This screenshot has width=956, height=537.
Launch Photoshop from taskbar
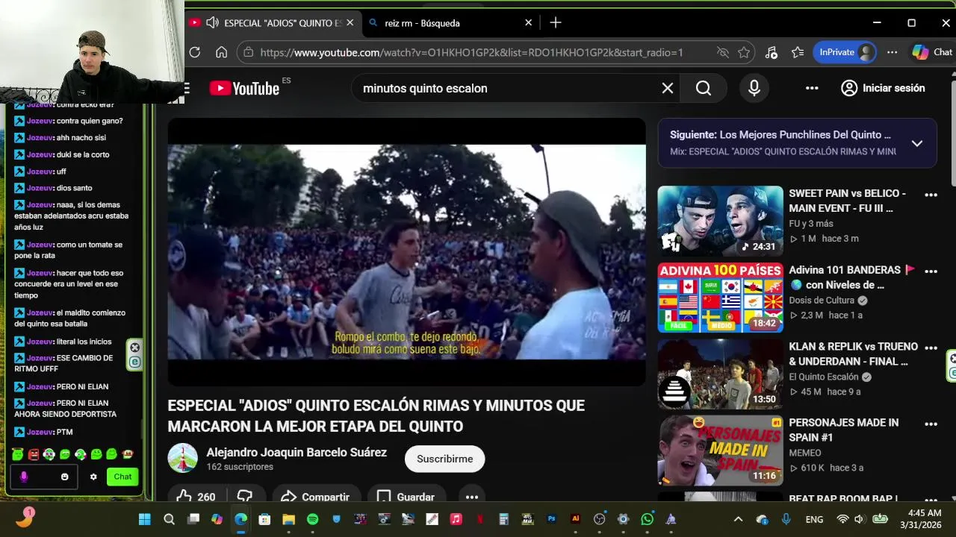[x=551, y=519]
